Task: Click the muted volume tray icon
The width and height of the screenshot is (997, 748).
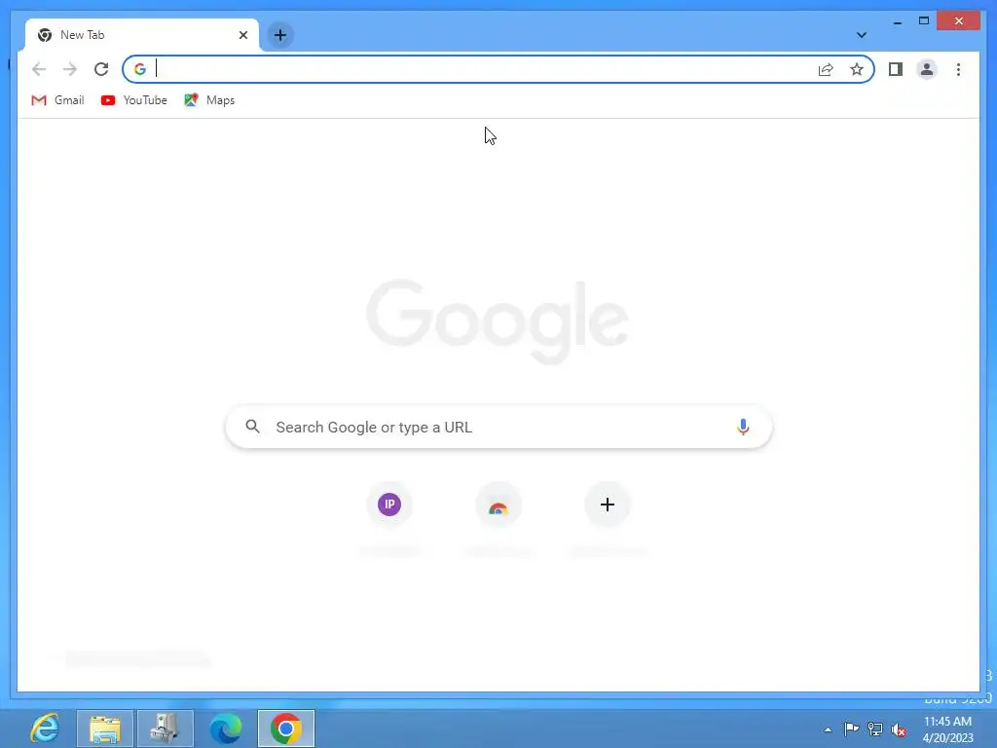Action: 899,729
